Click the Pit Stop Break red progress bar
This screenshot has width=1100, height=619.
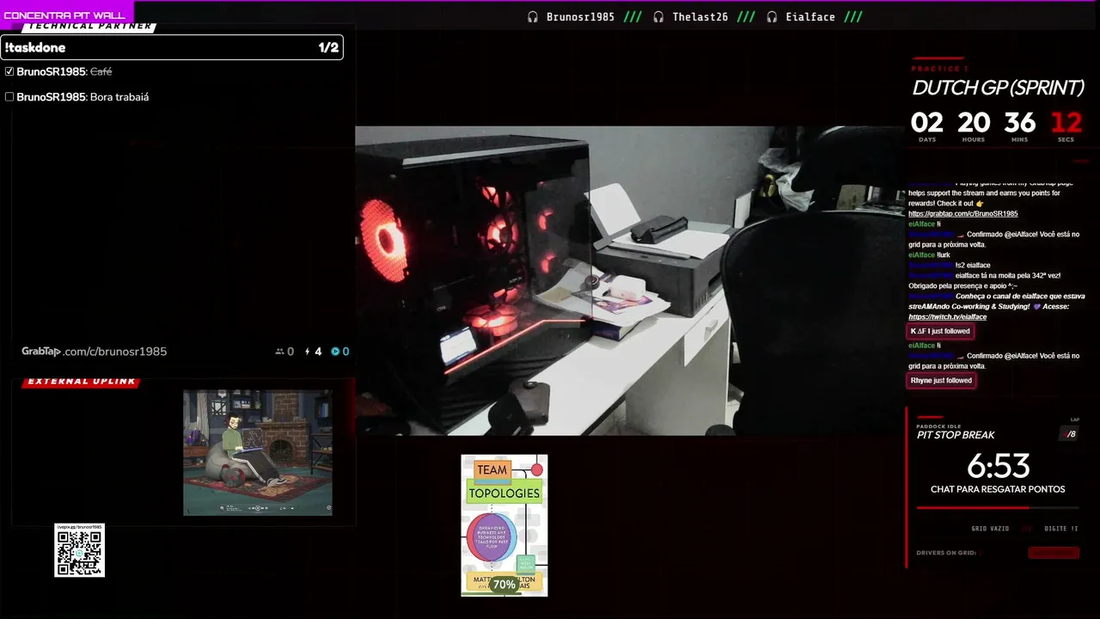coord(998,507)
